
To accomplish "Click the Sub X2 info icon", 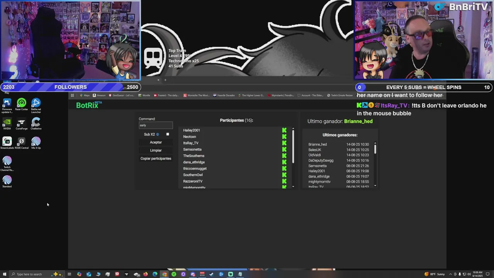I will click(x=157, y=134).
